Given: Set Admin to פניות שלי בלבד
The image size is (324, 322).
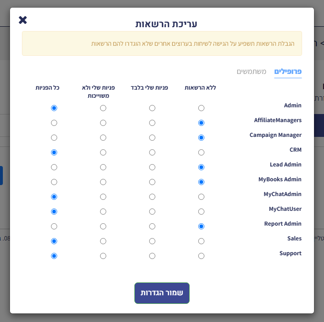Looking at the screenshot, I should click(x=152, y=108).
